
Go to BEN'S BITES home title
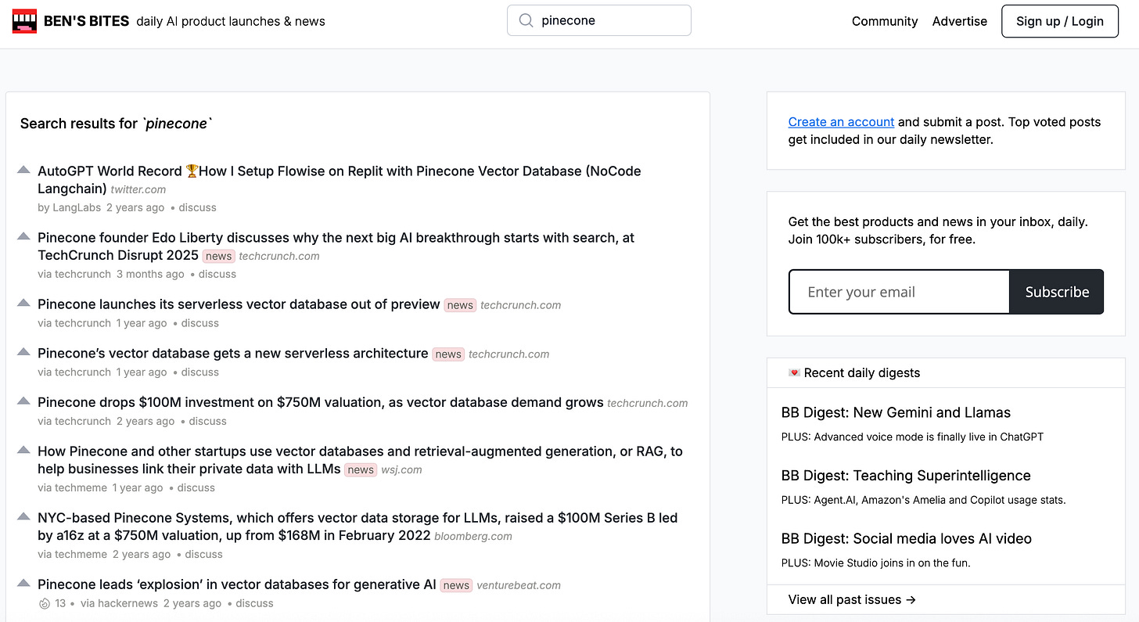(86, 21)
